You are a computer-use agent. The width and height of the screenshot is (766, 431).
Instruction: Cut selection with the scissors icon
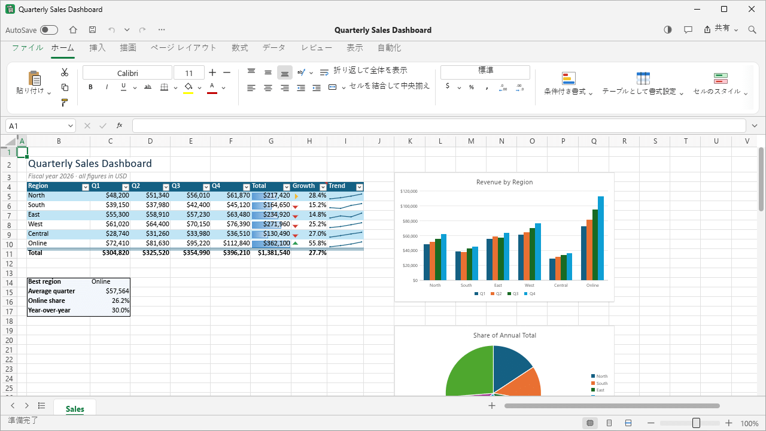pyautogui.click(x=65, y=72)
